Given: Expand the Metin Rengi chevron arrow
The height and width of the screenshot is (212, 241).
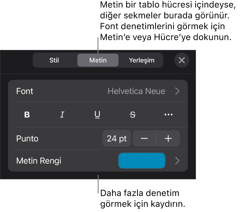Looking at the screenshot, I should [x=177, y=161].
